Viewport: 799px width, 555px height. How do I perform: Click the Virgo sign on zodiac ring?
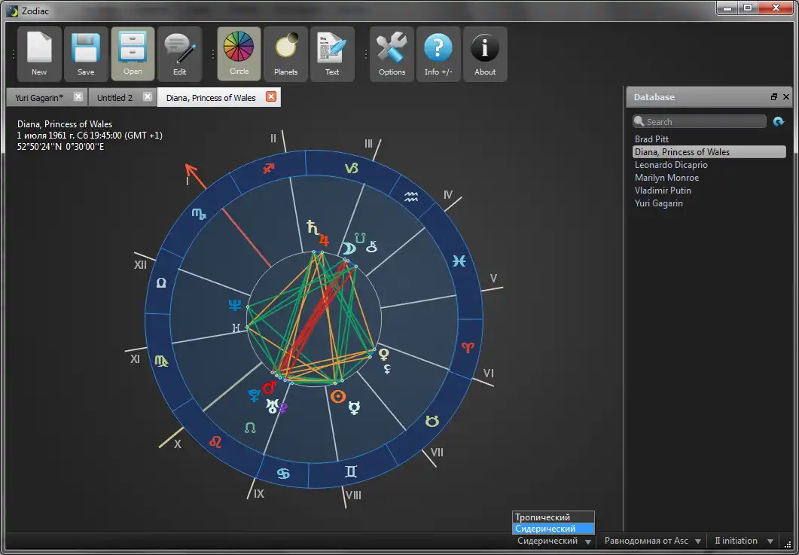[162, 361]
